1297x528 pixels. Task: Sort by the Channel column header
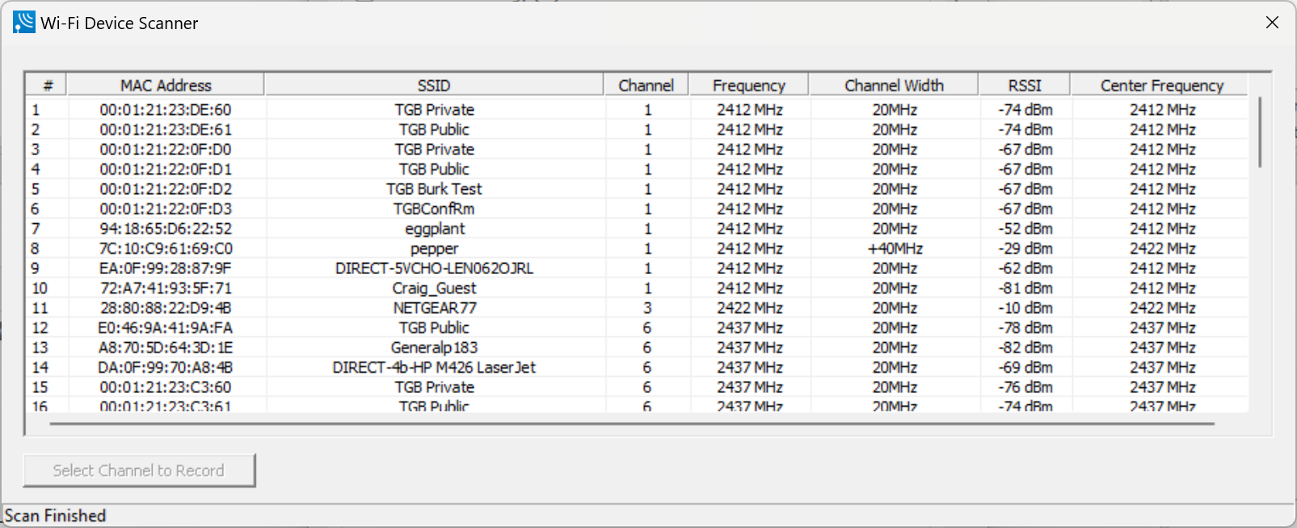tap(646, 85)
